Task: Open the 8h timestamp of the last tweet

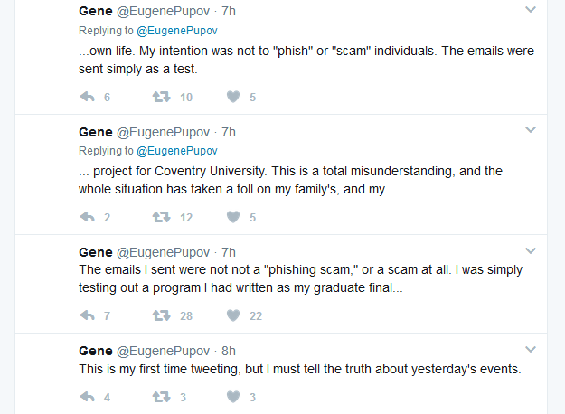Action: 228,351
